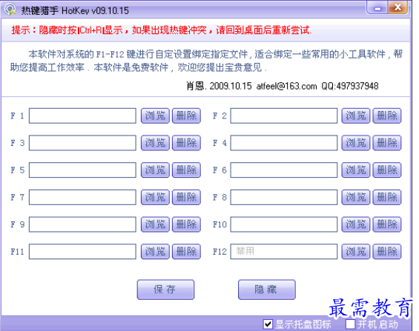Browse (浏览) a file for F6

(356, 170)
